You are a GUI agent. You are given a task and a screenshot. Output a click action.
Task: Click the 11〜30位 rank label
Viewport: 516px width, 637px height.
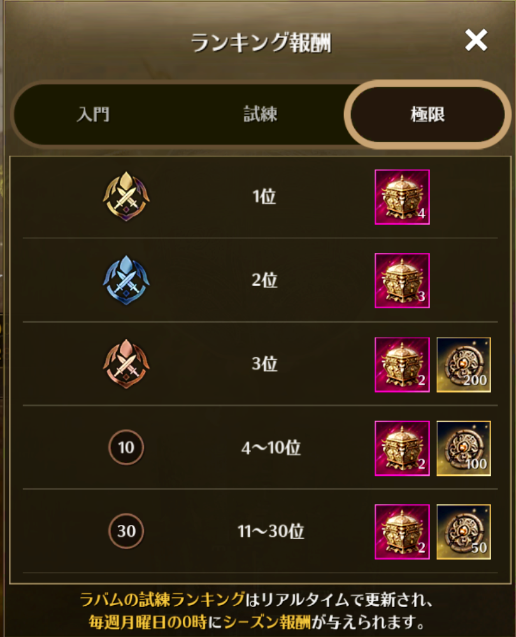[x=271, y=531]
